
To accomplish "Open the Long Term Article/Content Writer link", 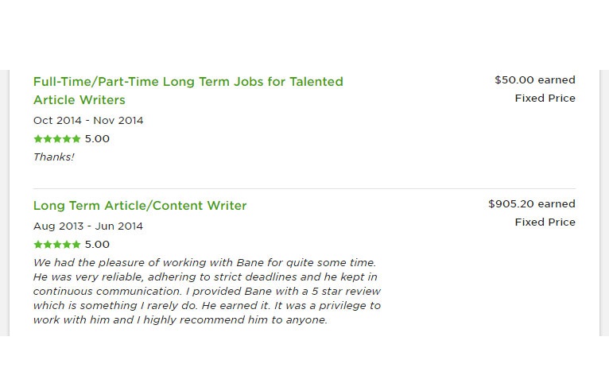I will point(140,206).
